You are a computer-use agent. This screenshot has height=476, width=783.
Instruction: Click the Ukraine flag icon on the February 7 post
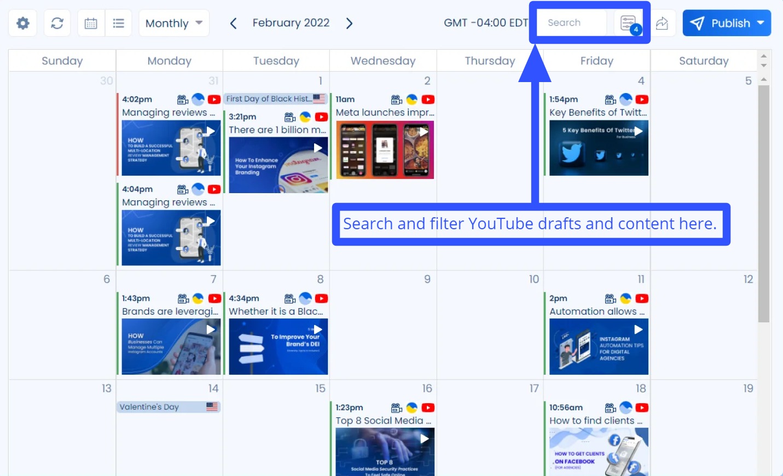pyautogui.click(x=199, y=298)
